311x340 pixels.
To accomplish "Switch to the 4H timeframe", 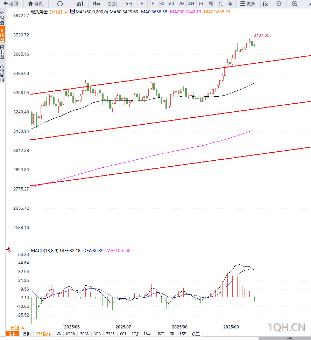I will (191, 4).
